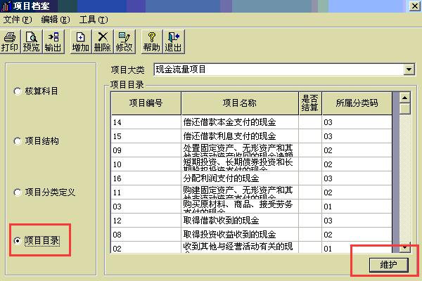Open the 文件(F) menu

(x=18, y=20)
